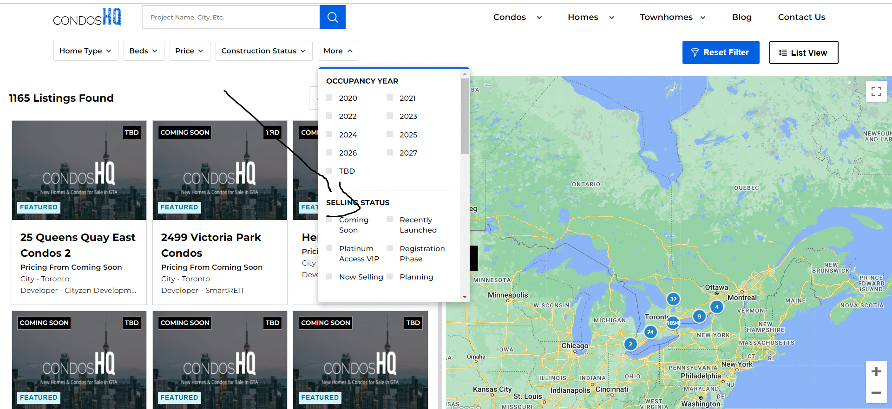Click the project name search field
Screen dimensions: 892x409
(231, 17)
